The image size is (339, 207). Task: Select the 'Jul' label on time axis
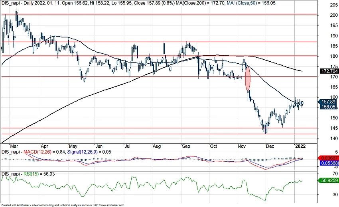tap(128, 146)
